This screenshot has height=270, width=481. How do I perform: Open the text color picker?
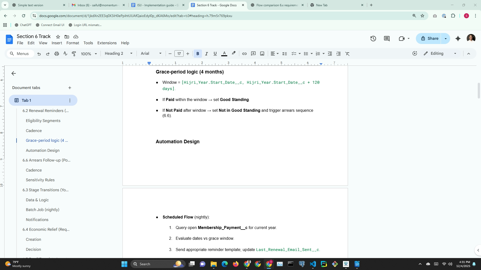click(224, 54)
